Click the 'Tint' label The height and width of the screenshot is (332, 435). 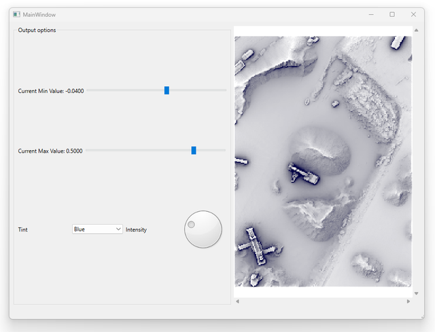click(22, 229)
